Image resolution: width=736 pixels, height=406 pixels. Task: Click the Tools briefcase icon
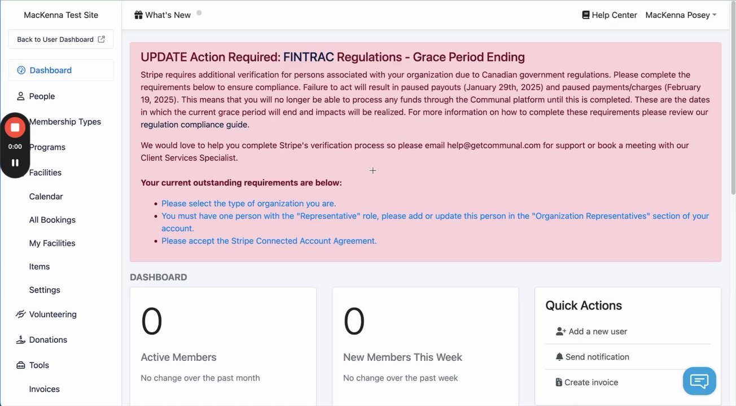(x=21, y=365)
